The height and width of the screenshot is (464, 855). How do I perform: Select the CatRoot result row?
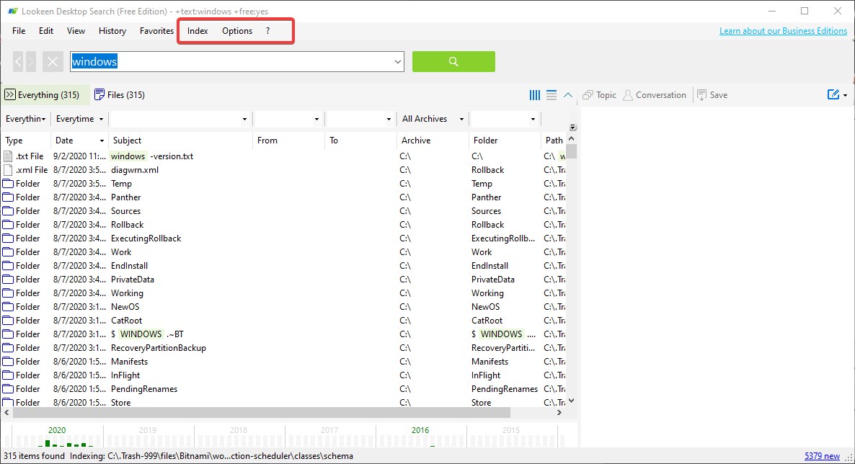tap(283, 321)
